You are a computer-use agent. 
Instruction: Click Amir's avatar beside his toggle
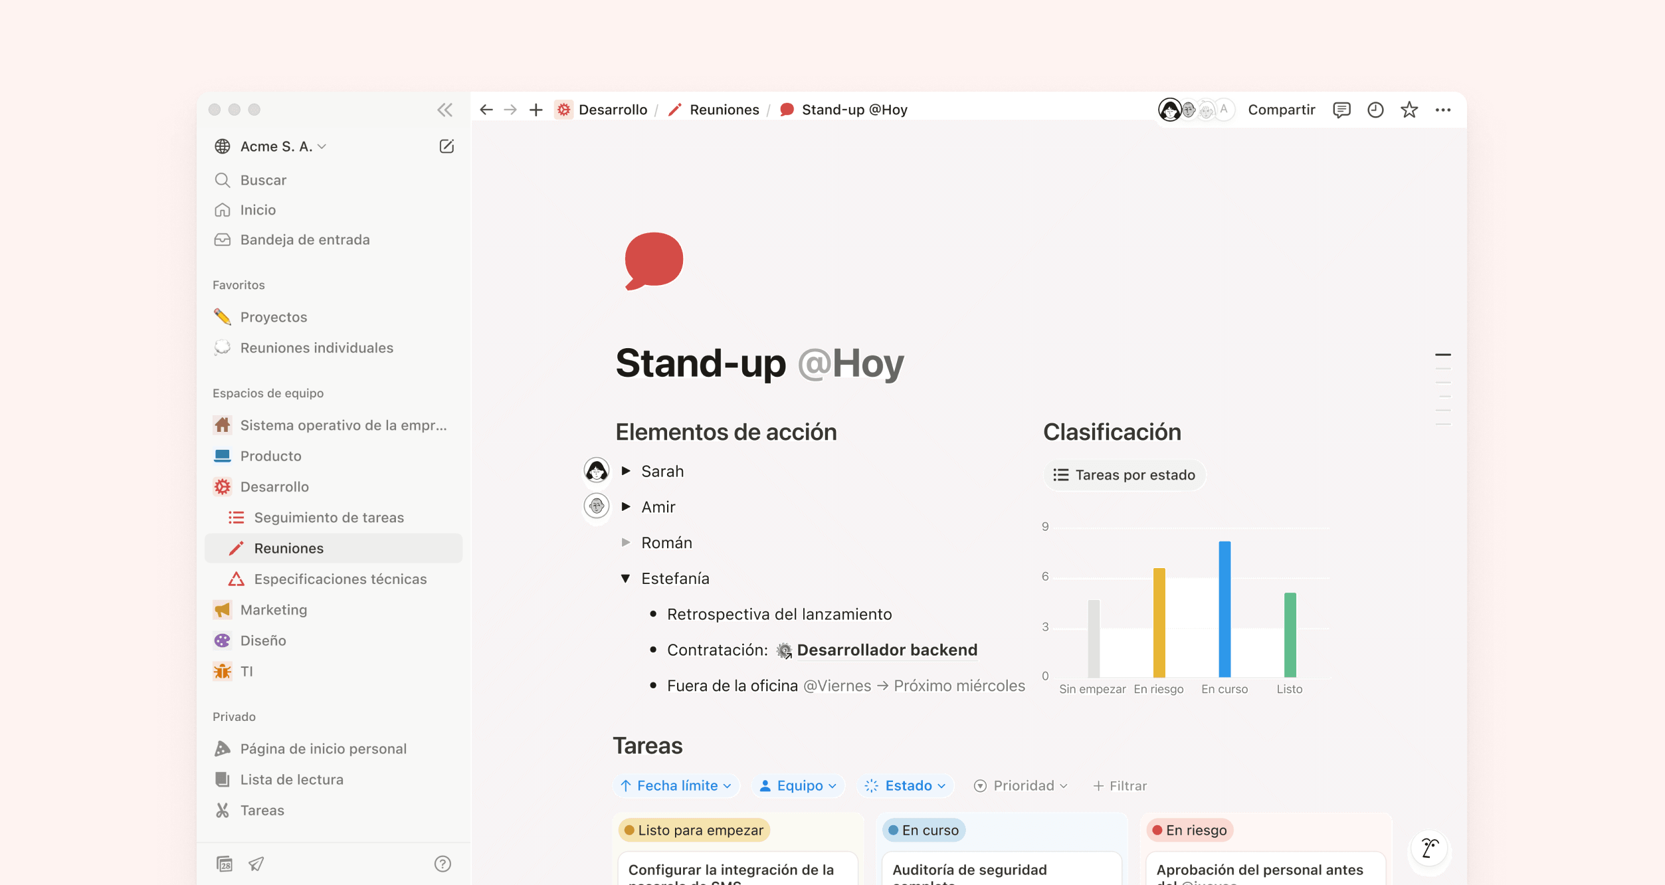[x=597, y=506]
